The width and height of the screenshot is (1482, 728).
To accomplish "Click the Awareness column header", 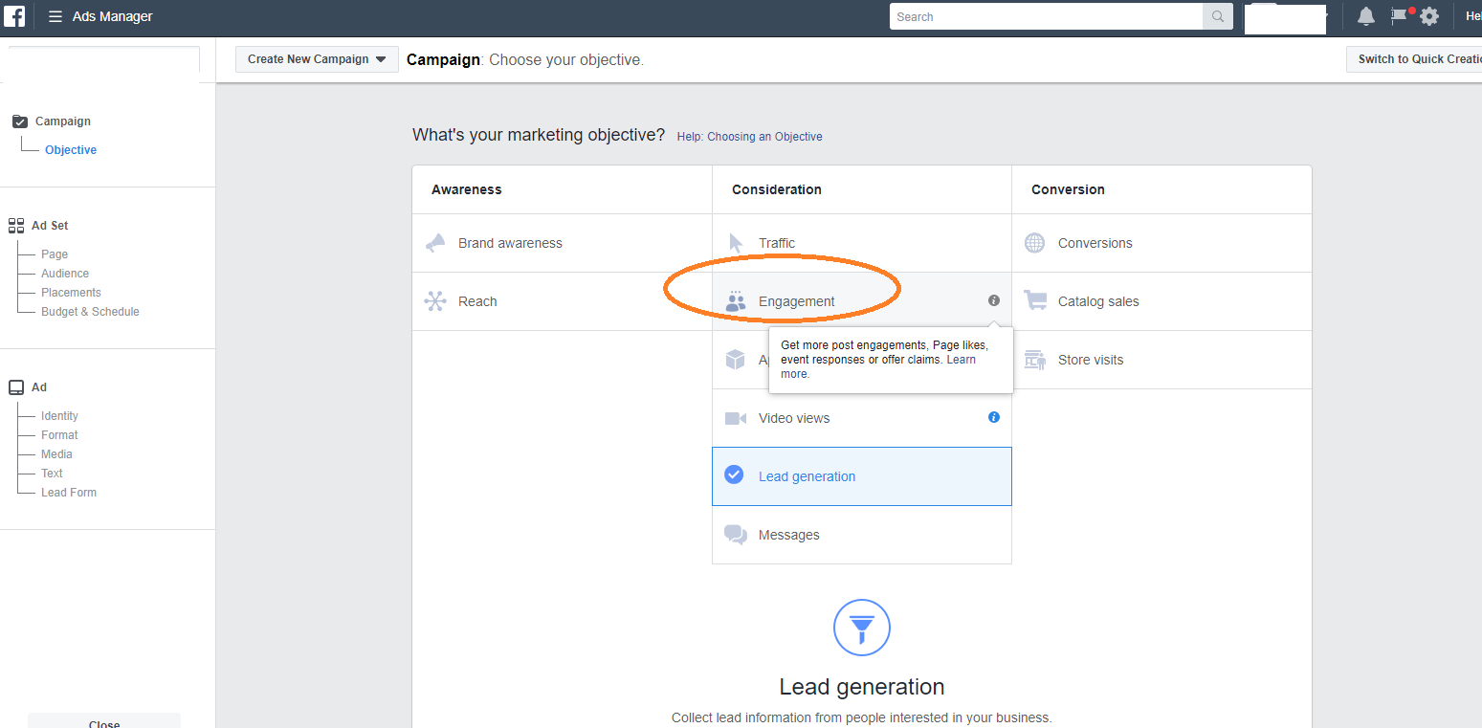I will click(x=467, y=189).
